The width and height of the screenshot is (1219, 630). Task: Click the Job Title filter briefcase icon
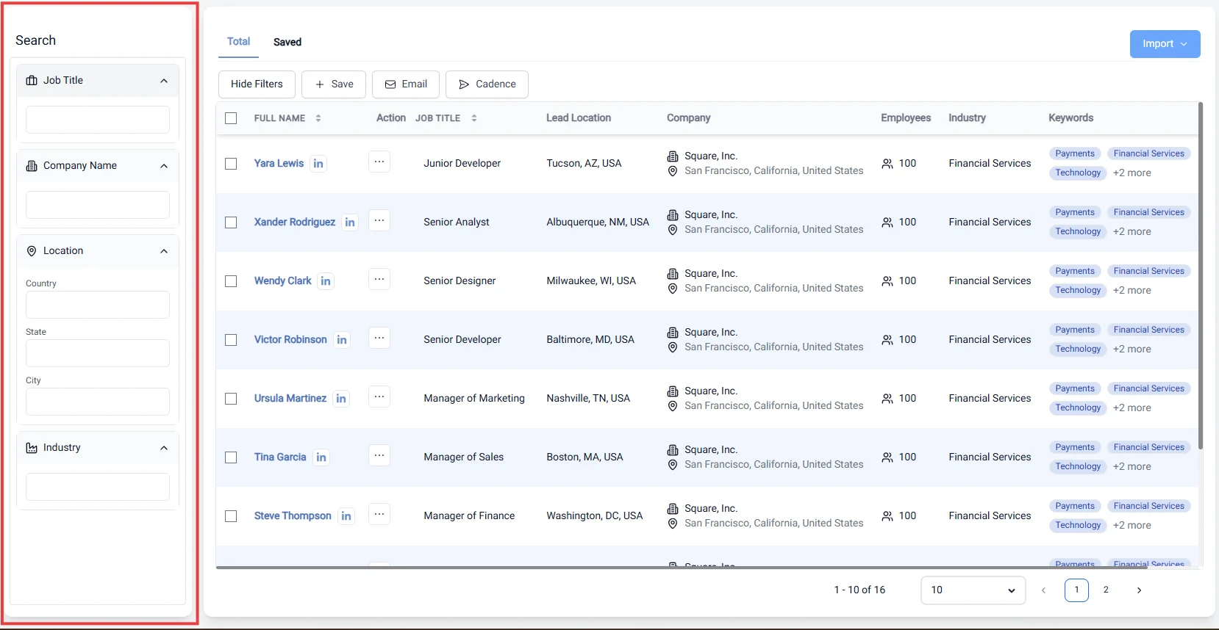tap(32, 81)
